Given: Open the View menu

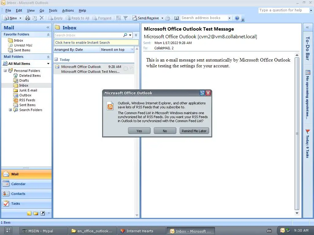Looking at the screenshot, I should 31,10.
